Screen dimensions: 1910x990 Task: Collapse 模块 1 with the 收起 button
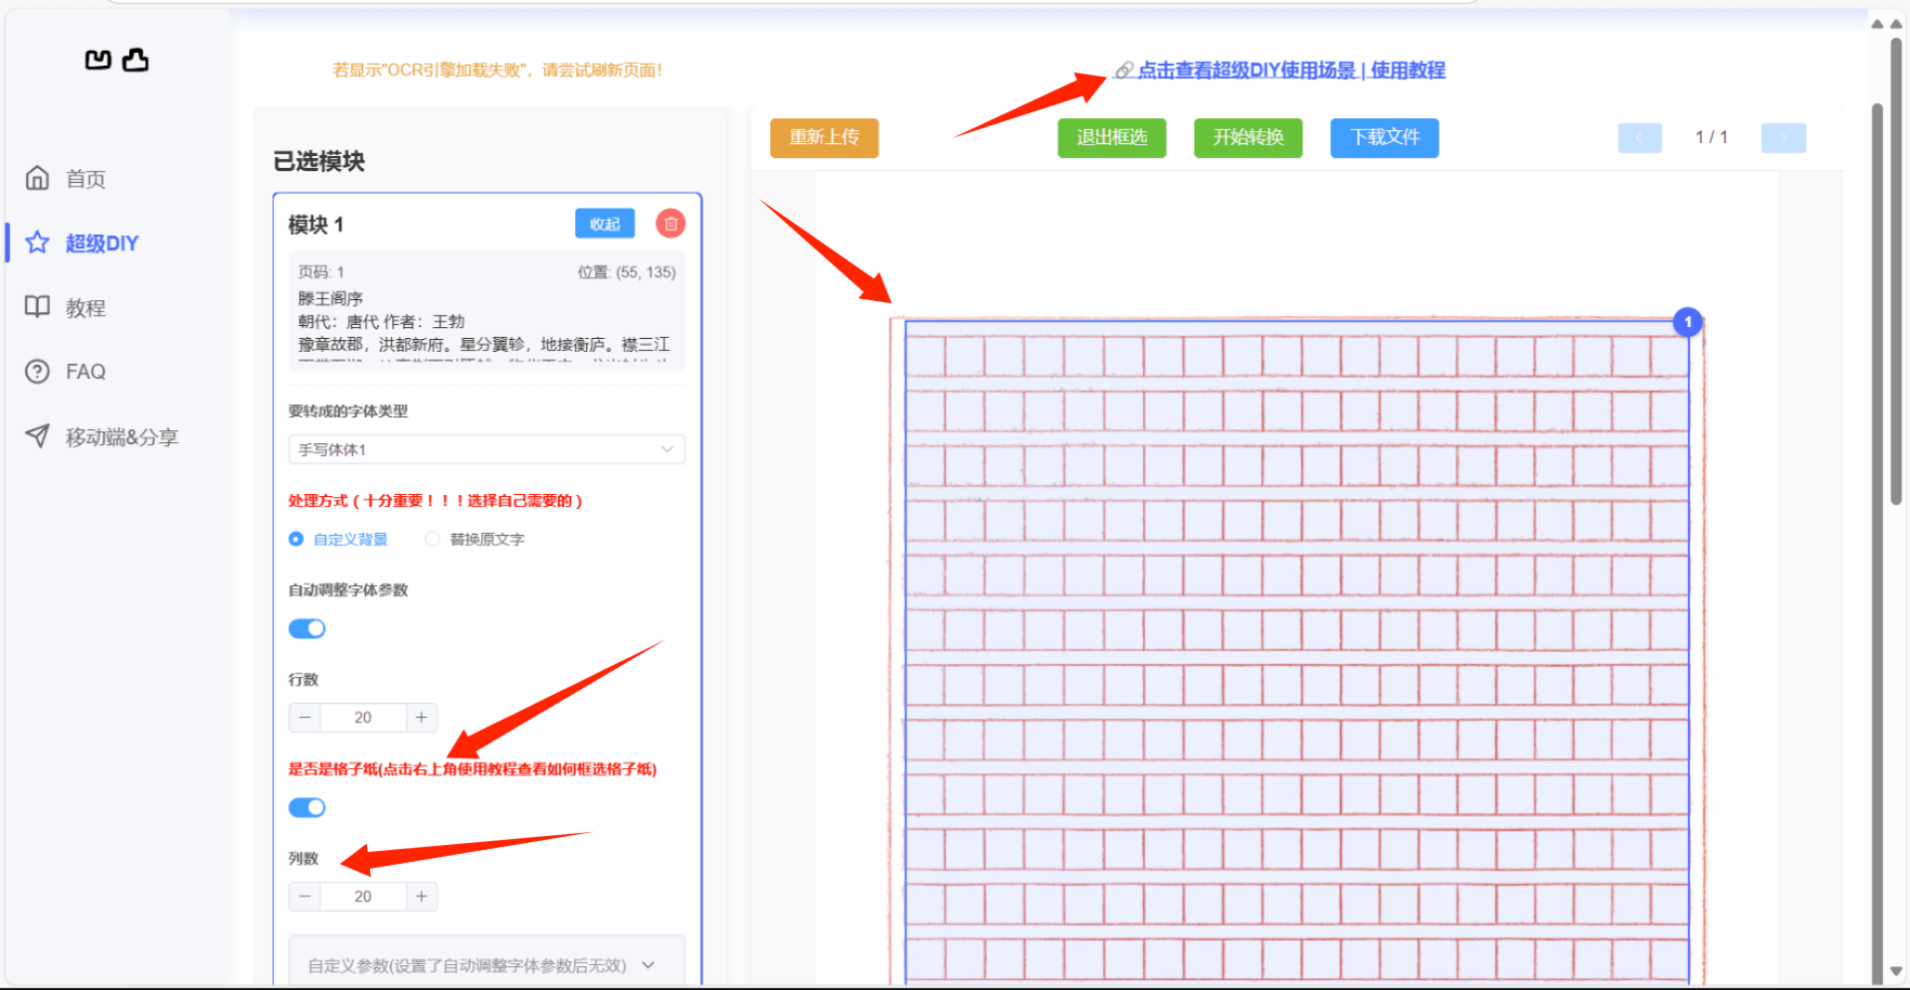pos(604,224)
